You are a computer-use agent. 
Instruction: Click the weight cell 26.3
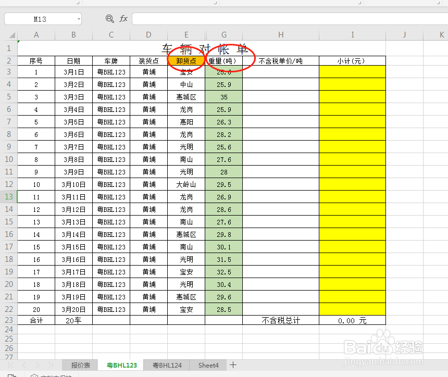click(223, 122)
